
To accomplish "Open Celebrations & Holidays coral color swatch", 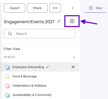I will point(7,86).
